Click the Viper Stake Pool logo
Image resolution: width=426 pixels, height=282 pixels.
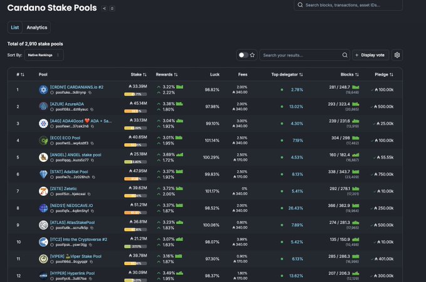point(43,259)
